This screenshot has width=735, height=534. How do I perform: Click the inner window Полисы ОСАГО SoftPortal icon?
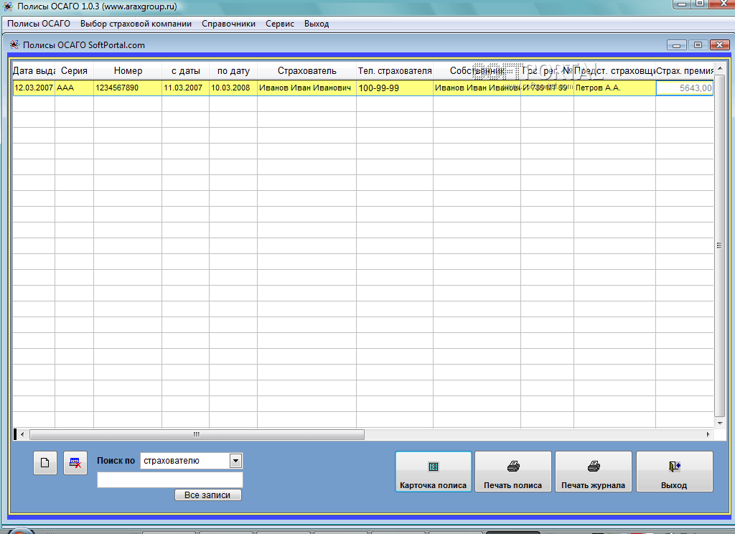pos(14,45)
